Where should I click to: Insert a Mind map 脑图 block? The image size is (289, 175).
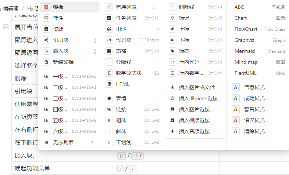tap(259, 62)
